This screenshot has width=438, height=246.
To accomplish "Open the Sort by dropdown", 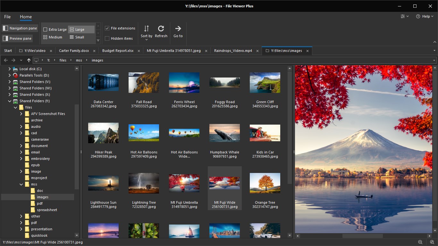I will (x=147, y=33).
